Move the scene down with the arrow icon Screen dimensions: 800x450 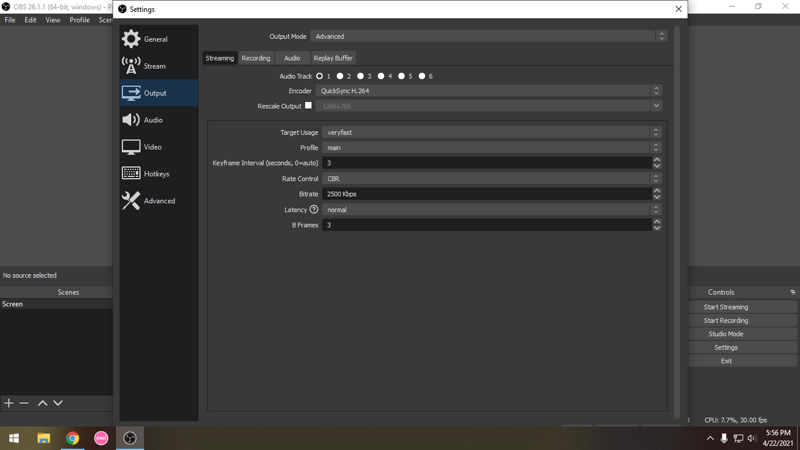click(x=58, y=403)
